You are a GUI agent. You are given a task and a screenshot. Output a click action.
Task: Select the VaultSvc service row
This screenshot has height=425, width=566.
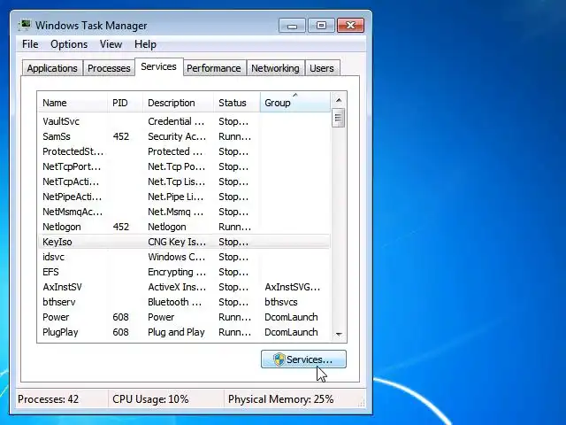coord(184,121)
